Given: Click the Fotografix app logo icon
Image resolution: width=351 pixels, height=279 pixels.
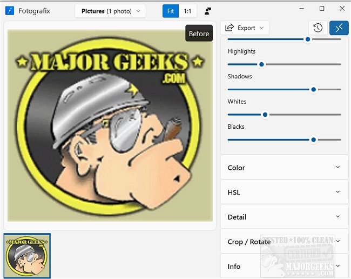Looking at the screenshot, I should tap(9, 11).
